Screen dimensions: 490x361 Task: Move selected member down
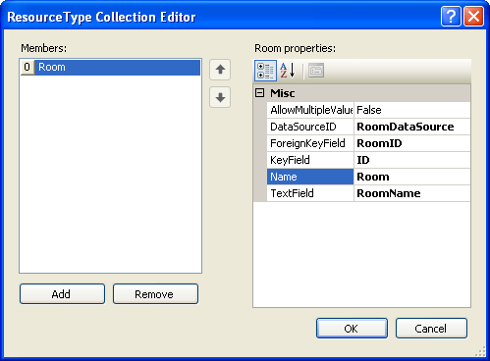coord(220,97)
